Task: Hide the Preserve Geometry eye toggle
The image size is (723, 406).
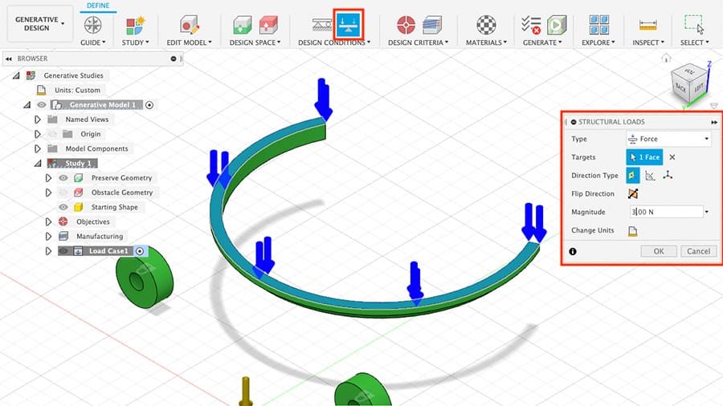Action: 63,178
